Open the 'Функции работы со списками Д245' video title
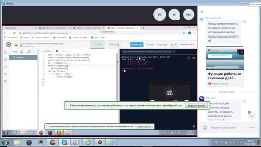The height and width of the screenshot is (147, 261). (224, 76)
